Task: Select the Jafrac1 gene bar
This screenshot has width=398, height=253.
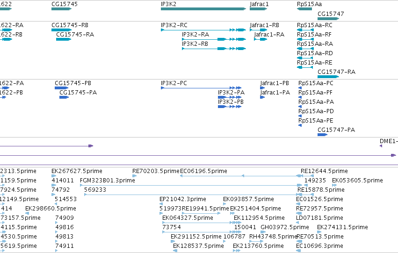Action: (258, 9)
